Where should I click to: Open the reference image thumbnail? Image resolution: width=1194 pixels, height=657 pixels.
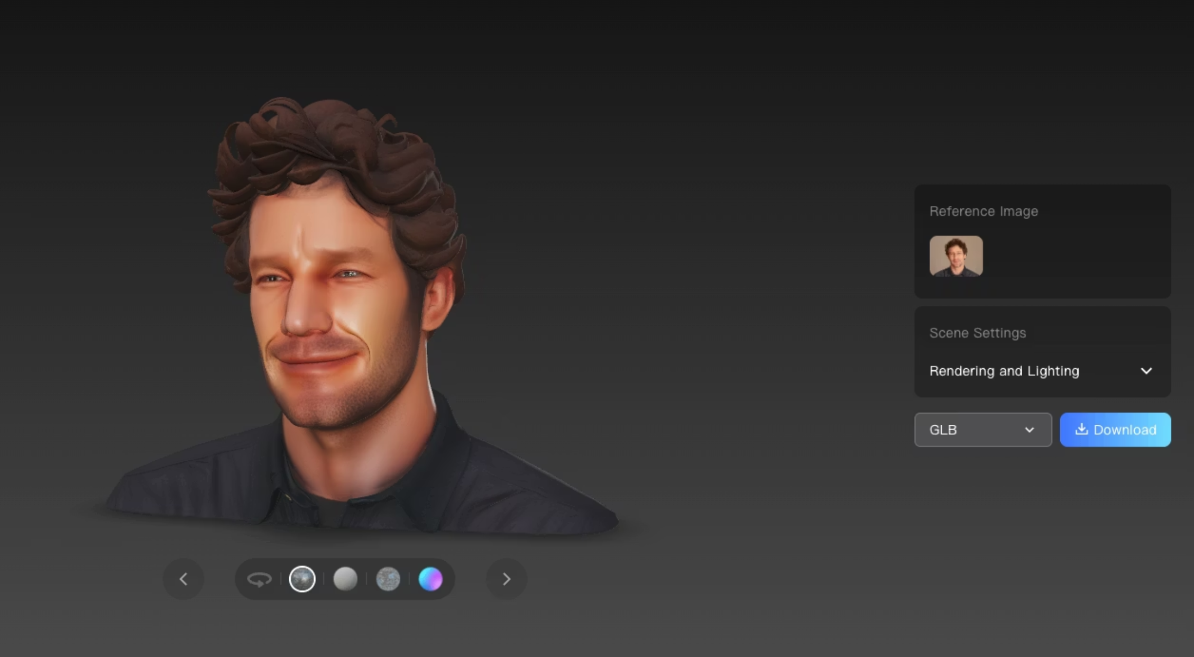(x=956, y=256)
